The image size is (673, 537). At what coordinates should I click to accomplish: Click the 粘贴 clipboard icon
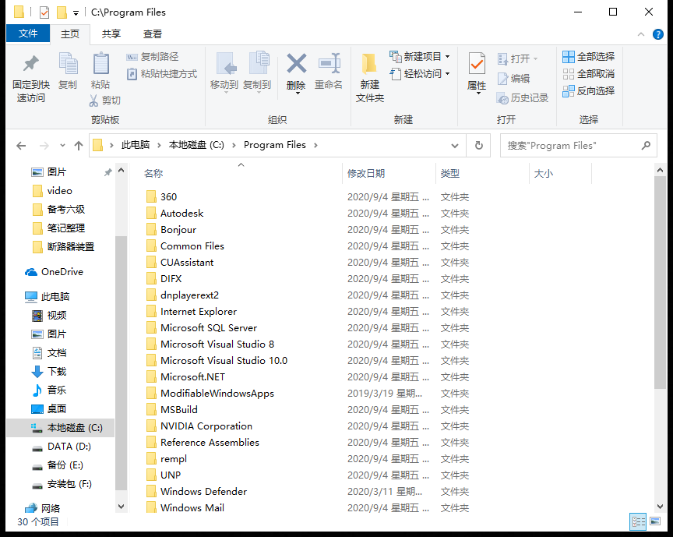click(x=100, y=64)
